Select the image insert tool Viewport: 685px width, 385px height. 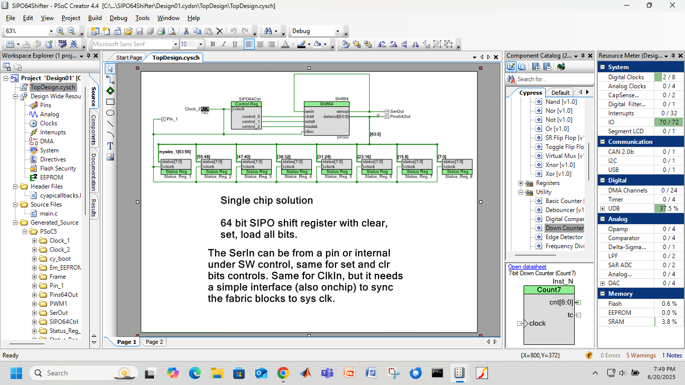110,157
